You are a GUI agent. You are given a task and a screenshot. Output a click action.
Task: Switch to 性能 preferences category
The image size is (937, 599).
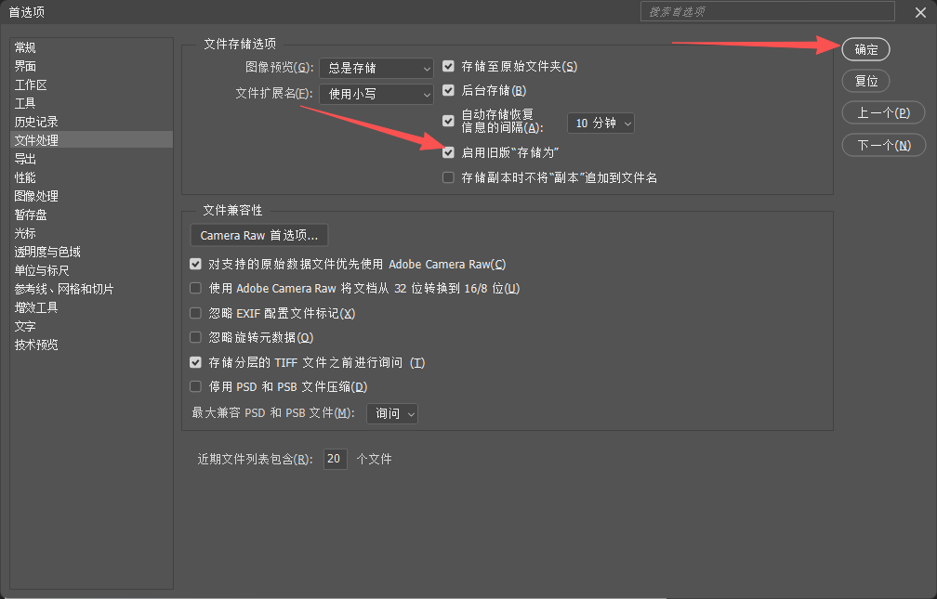coord(26,177)
